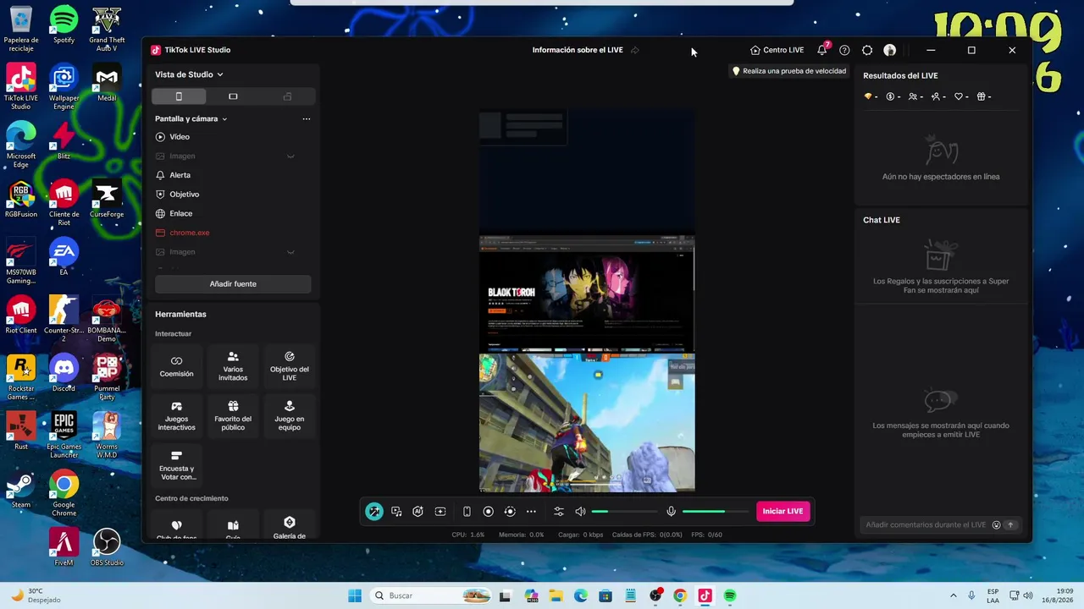Open the Objetivo del LIVE tool

(290, 366)
